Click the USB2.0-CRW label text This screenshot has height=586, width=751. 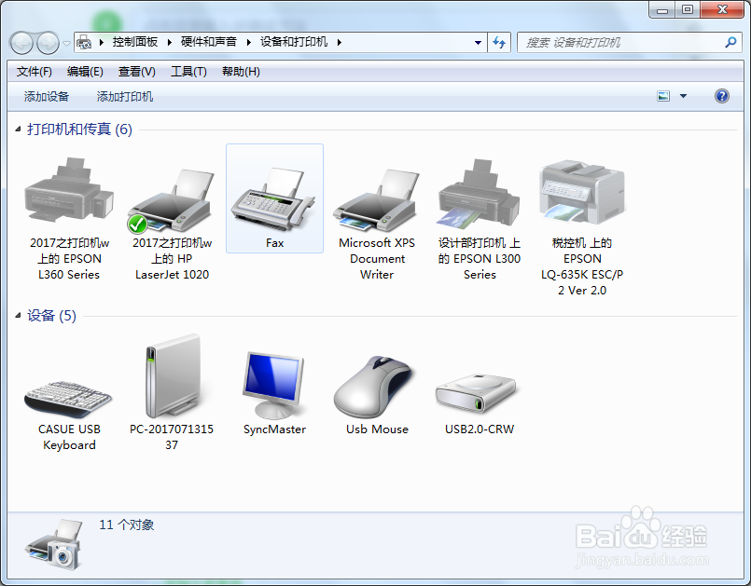(480, 429)
